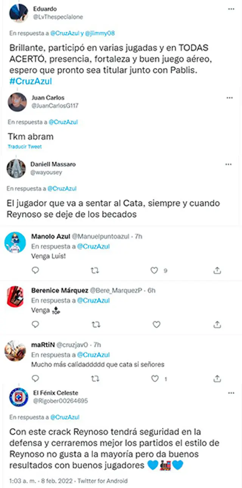
Task: Open more options on Eduardo's tweet
Action: (x=230, y=8)
